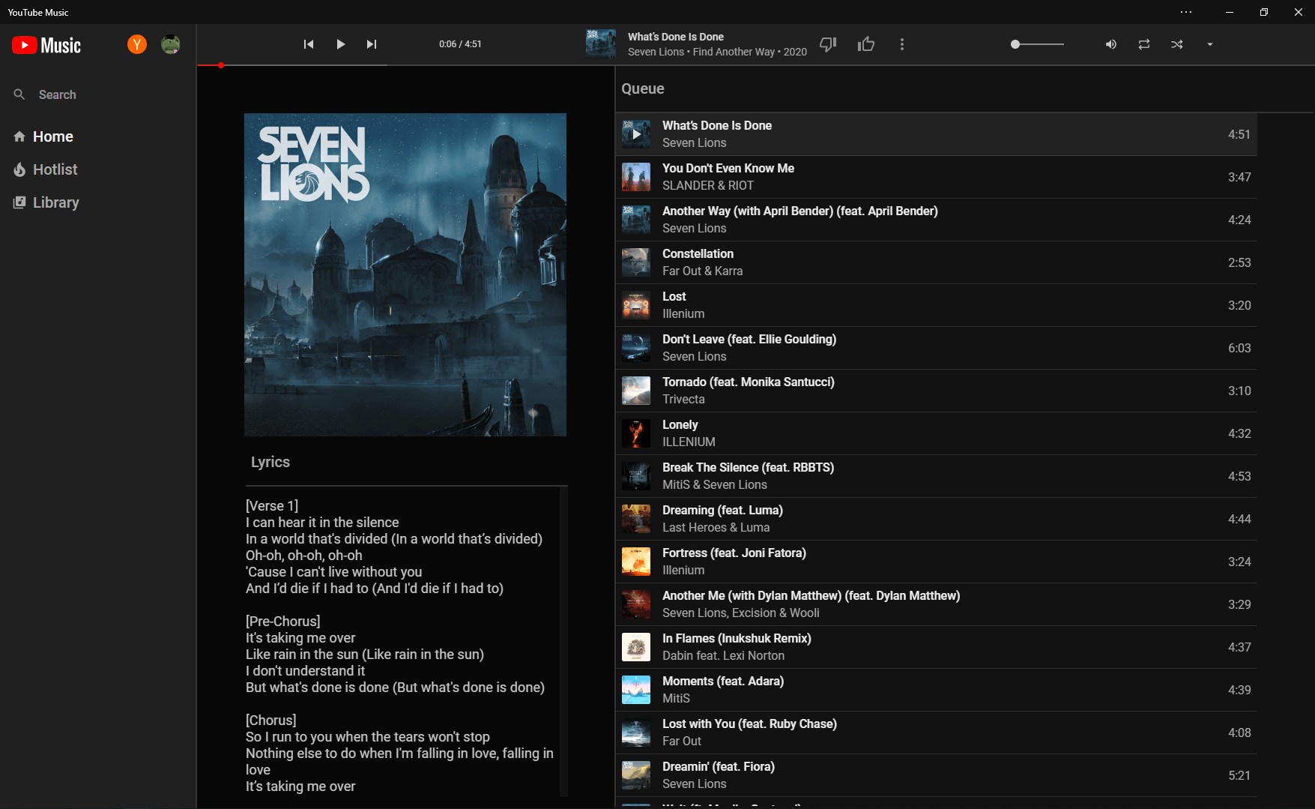Select In Flames (Inukshuk Remix)
1315x809 pixels.
pos(937,647)
